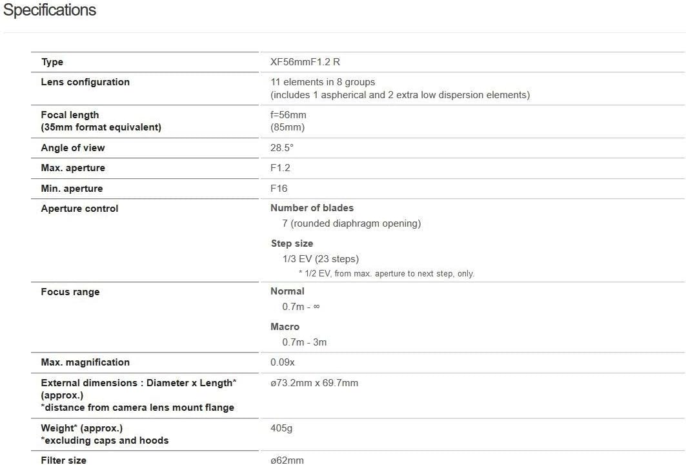Screen dimensions: 686x465
Task: Click the Step size subheading
Action: [x=292, y=243]
